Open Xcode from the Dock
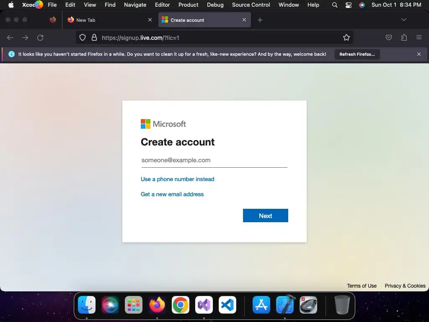 [285, 305]
